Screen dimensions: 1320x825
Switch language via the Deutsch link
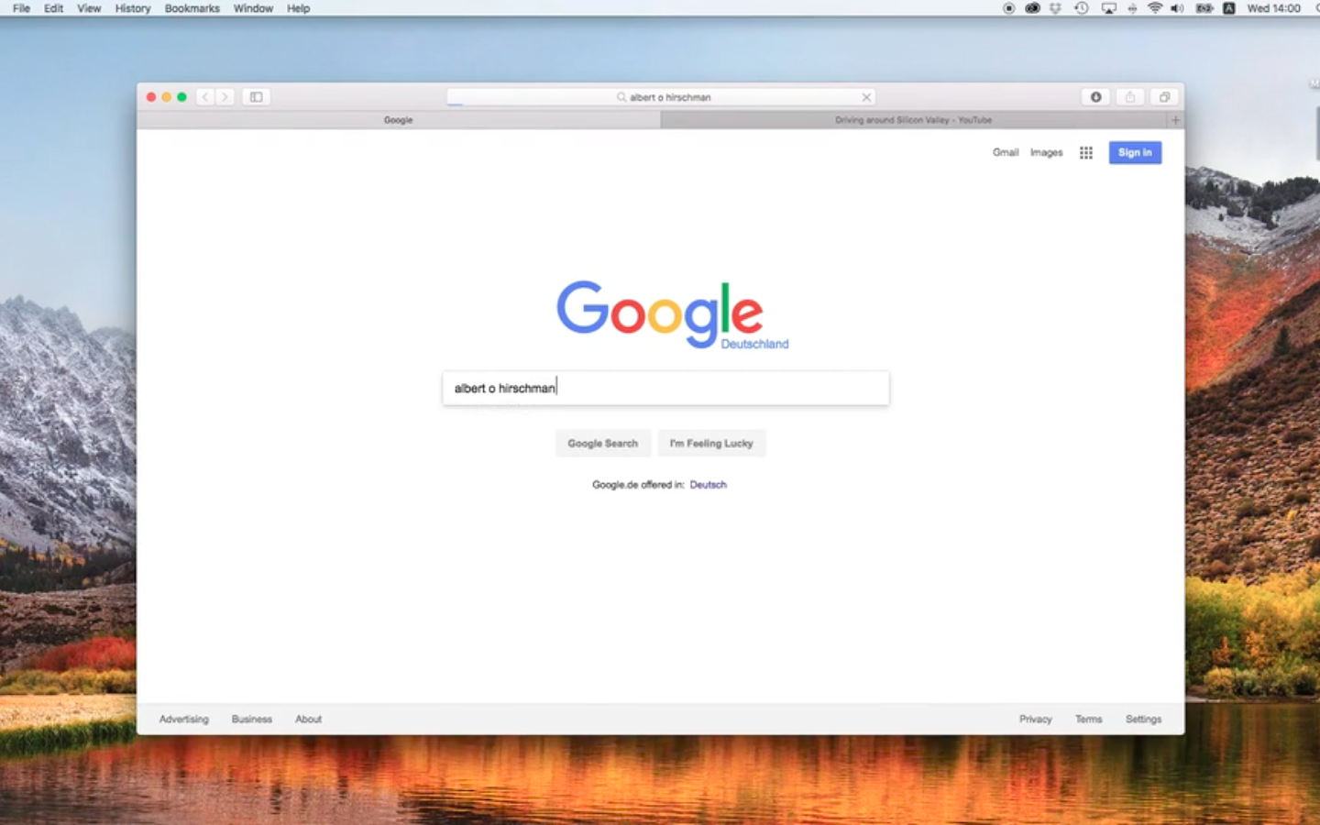click(x=708, y=485)
